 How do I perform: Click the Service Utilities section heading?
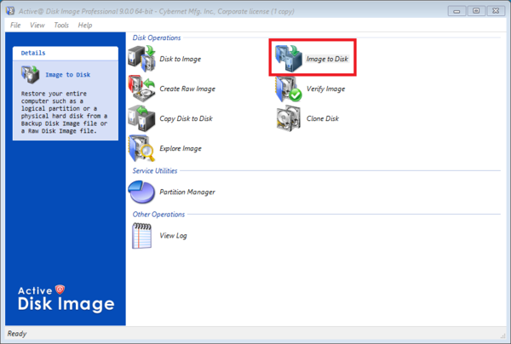155,170
